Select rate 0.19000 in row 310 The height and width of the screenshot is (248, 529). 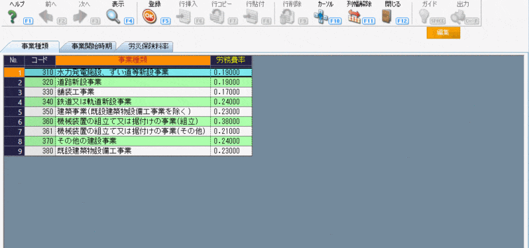(x=231, y=72)
